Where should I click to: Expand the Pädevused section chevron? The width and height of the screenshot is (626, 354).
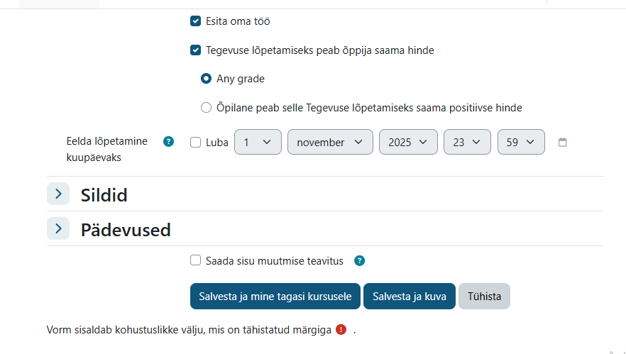pyautogui.click(x=58, y=228)
